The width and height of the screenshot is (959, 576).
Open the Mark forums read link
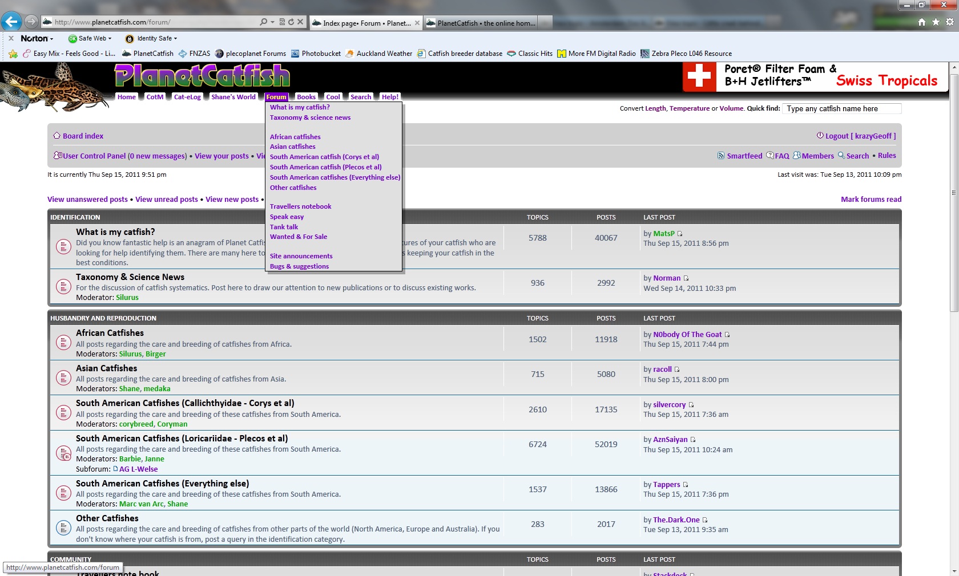871,199
